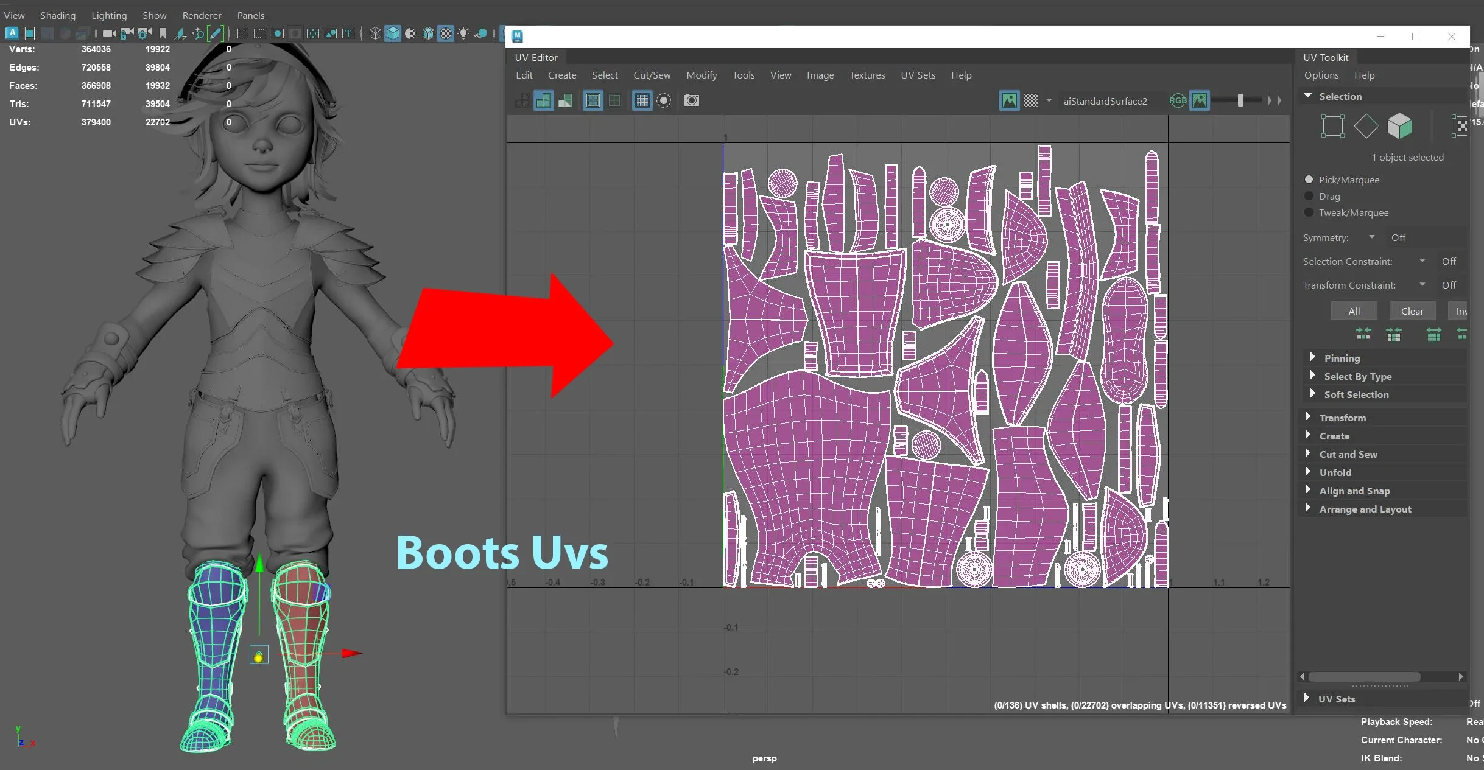Expand Arrange and Layout section
Viewport: 1484px width, 770px height.
click(1307, 508)
